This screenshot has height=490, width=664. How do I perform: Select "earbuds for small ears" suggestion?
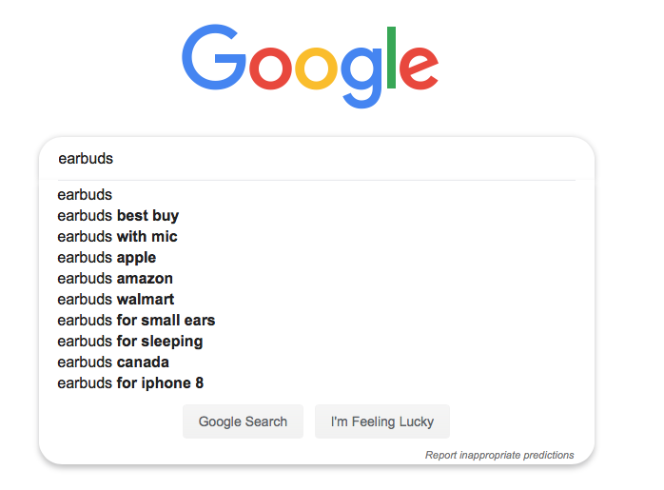point(136,321)
